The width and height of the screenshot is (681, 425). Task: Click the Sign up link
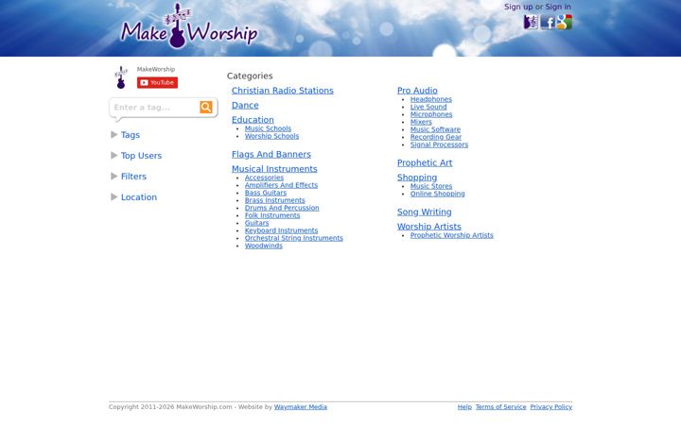click(518, 7)
